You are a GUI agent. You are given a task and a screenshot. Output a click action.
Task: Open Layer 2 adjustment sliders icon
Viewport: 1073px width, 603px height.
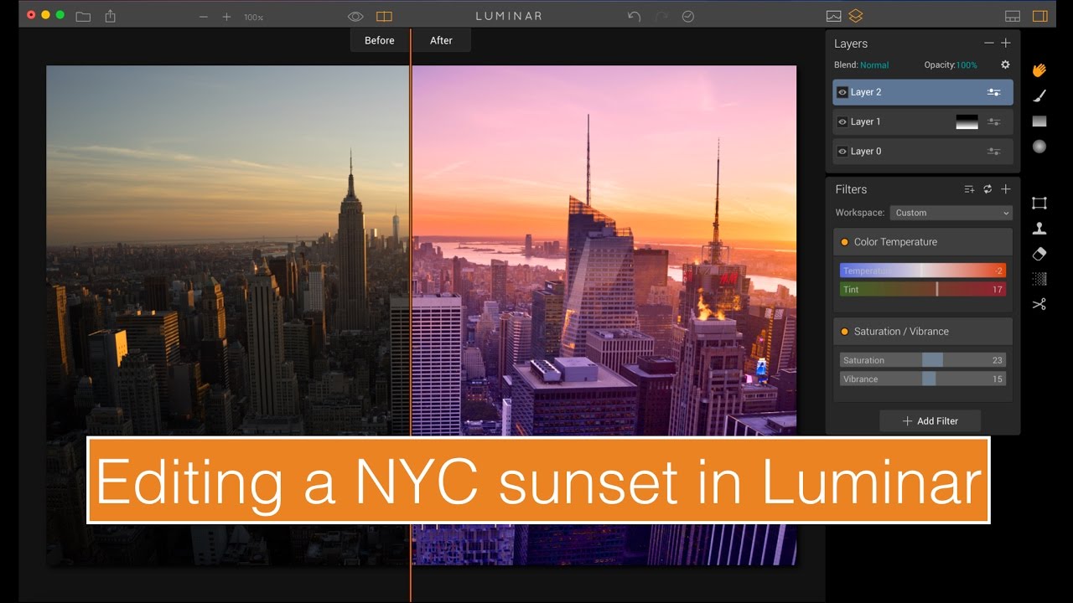pyautogui.click(x=994, y=92)
